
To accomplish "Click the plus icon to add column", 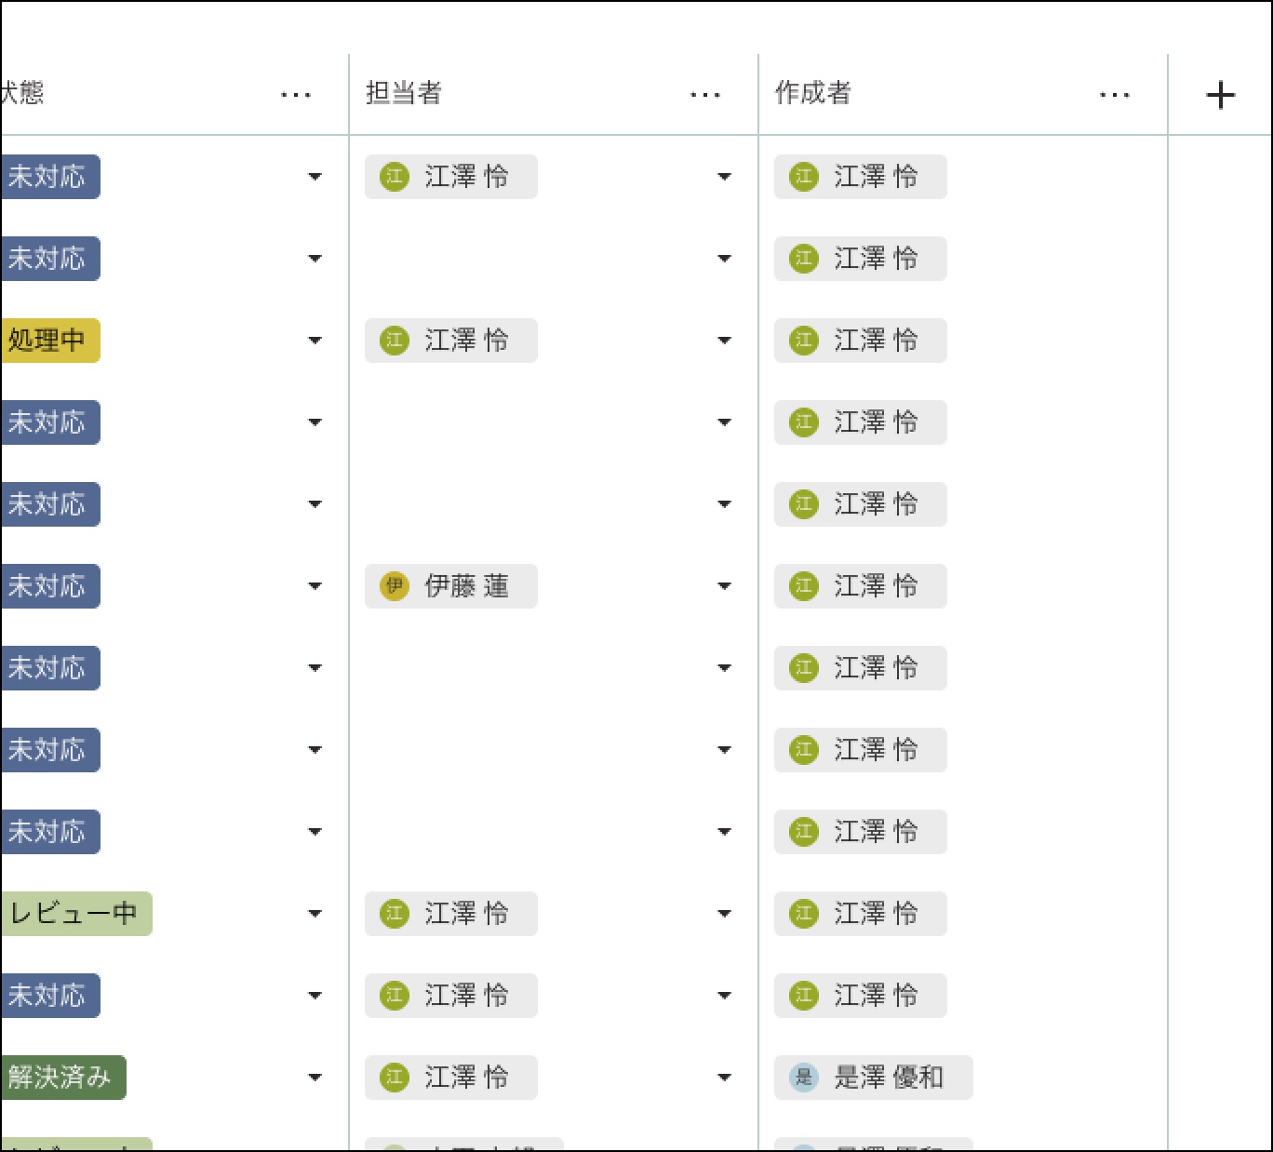I will tap(1220, 95).
